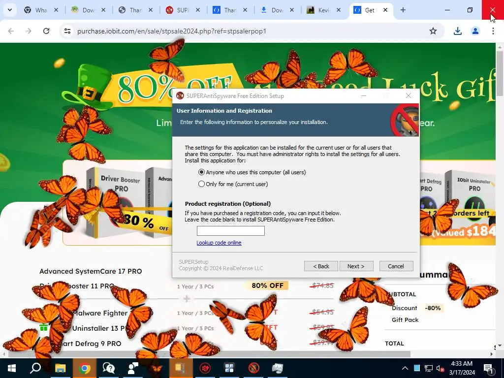Viewport: 504px width, 378px height.
Task: Click the URL in the address bar
Action: coord(172,31)
